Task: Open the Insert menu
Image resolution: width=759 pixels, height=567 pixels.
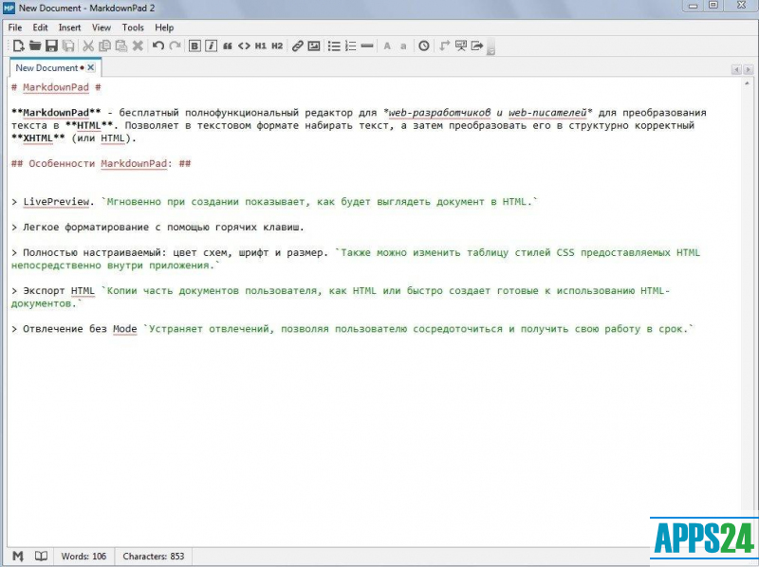Action: (69, 27)
